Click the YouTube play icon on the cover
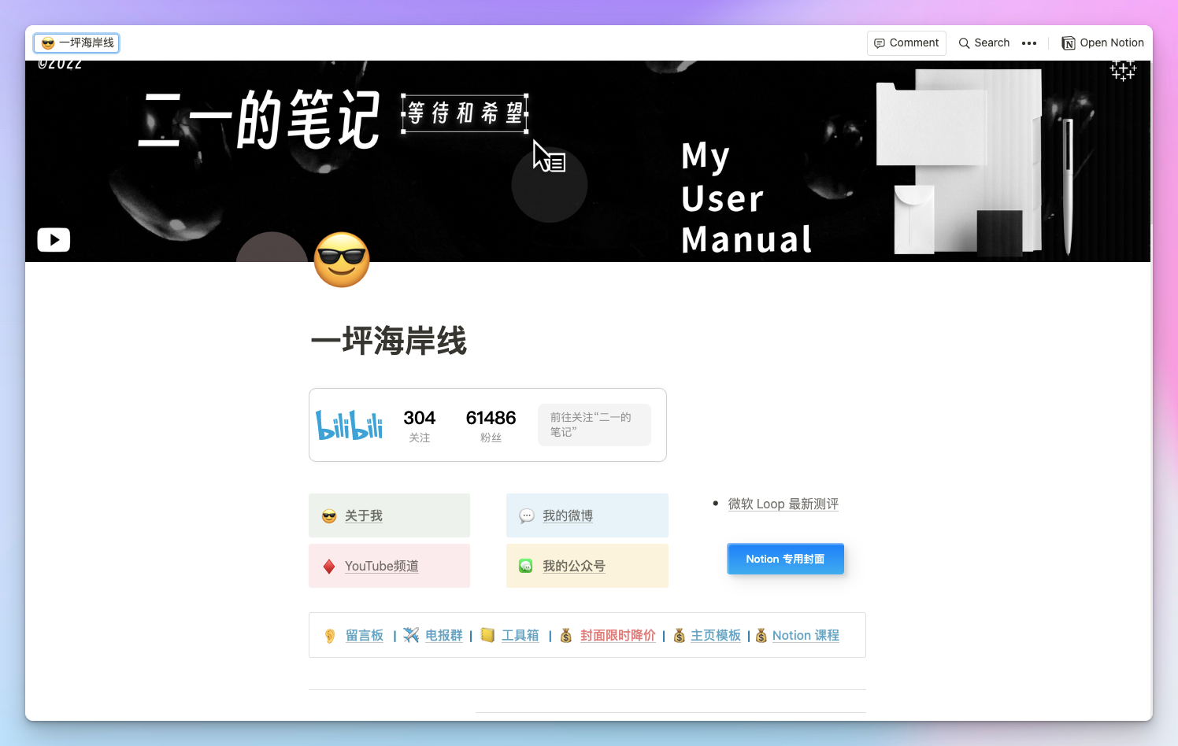 (54, 239)
